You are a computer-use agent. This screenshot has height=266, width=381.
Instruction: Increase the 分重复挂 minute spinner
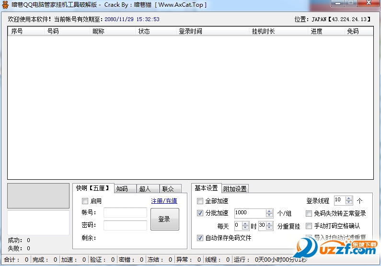click(269, 224)
